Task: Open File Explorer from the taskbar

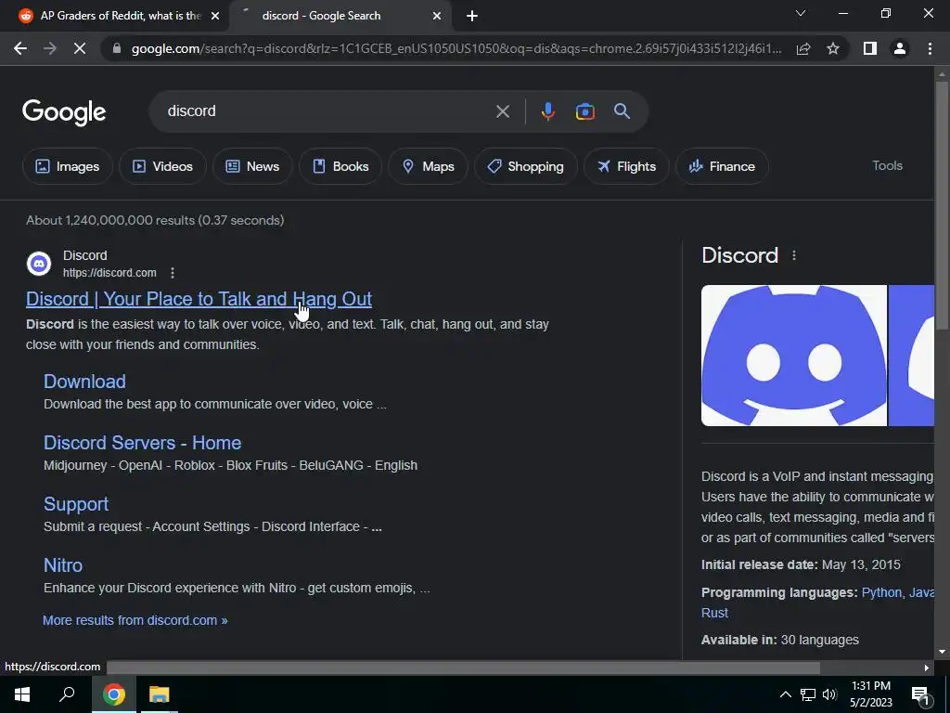Action: pyautogui.click(x=160, y=694)
